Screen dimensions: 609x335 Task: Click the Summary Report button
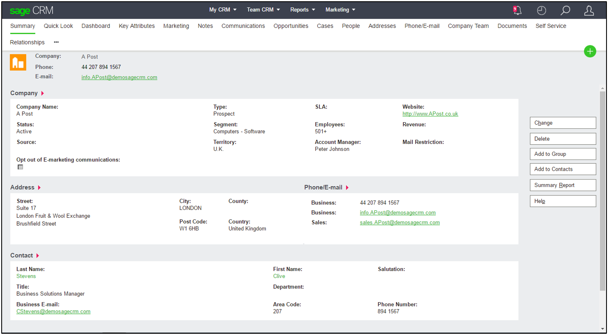(x=563, y=185)
